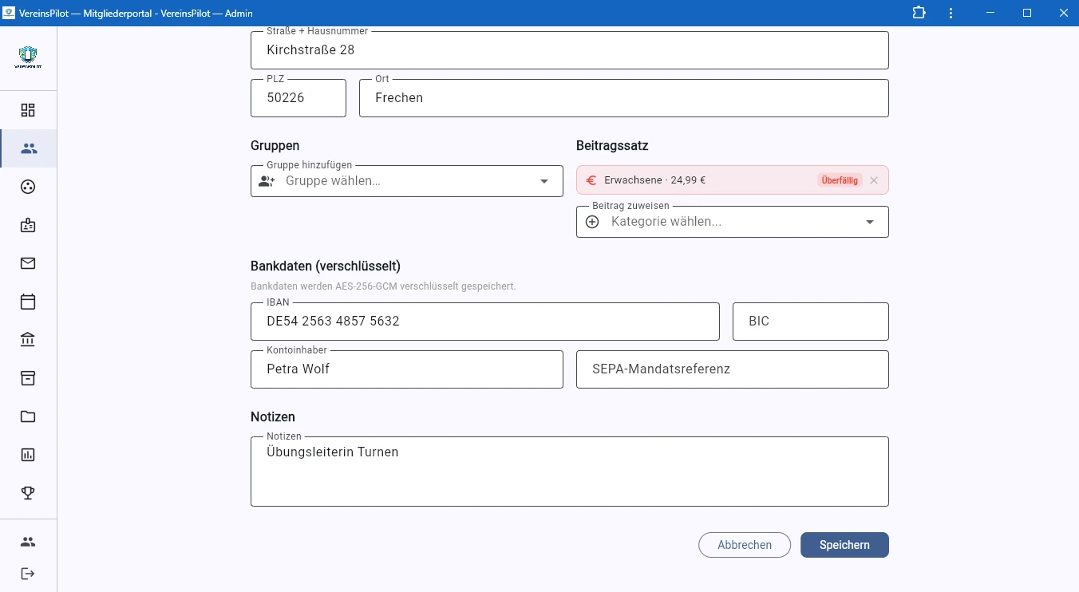
Task: Remove the overdue Erwachsene fee entry
Action: pyautogui.click(x=874, y=180)
